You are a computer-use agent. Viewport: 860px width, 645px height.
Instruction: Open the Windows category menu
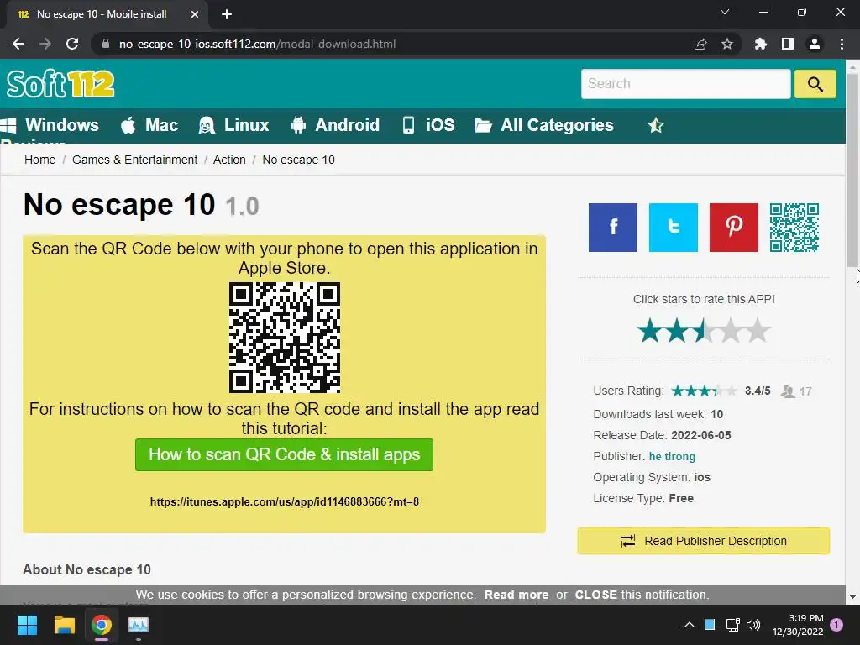tap(50, 125)
